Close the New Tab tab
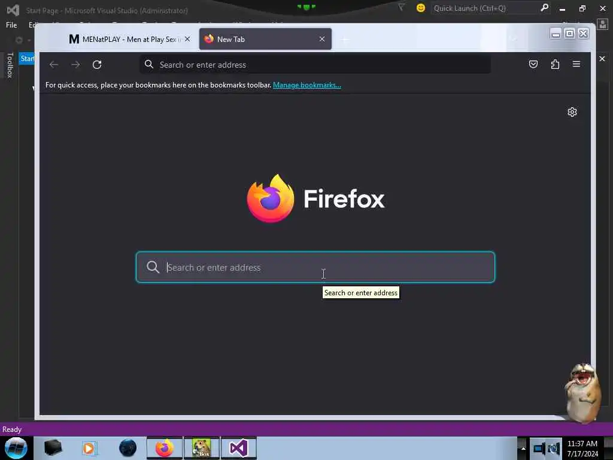 (x=321, y=39)
